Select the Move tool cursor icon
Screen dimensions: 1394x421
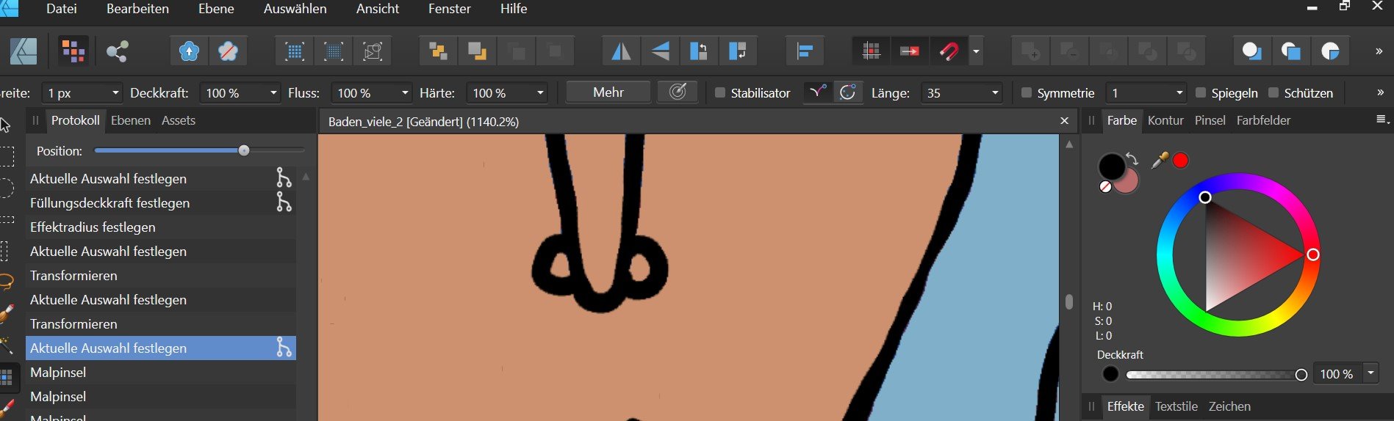6,125
